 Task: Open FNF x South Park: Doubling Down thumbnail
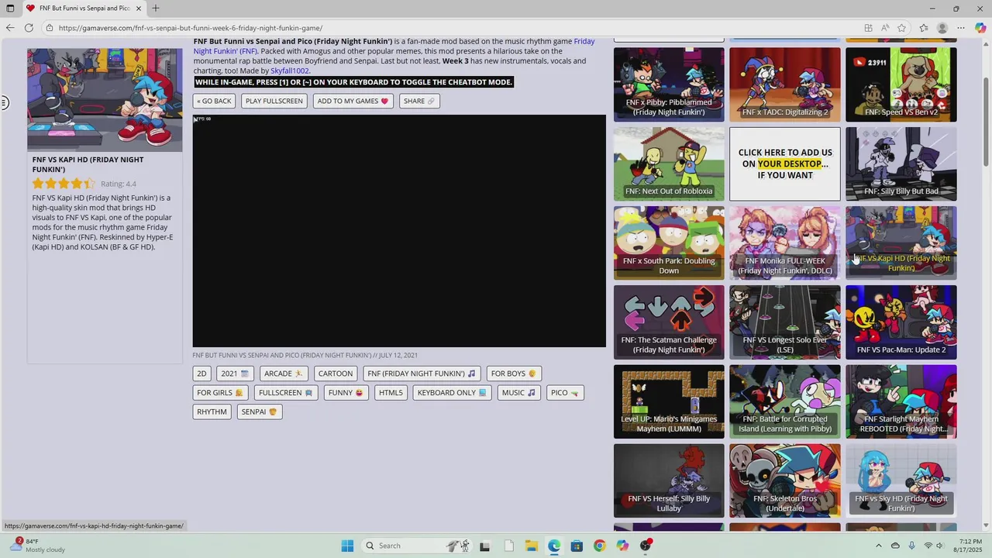coord(669,243)
